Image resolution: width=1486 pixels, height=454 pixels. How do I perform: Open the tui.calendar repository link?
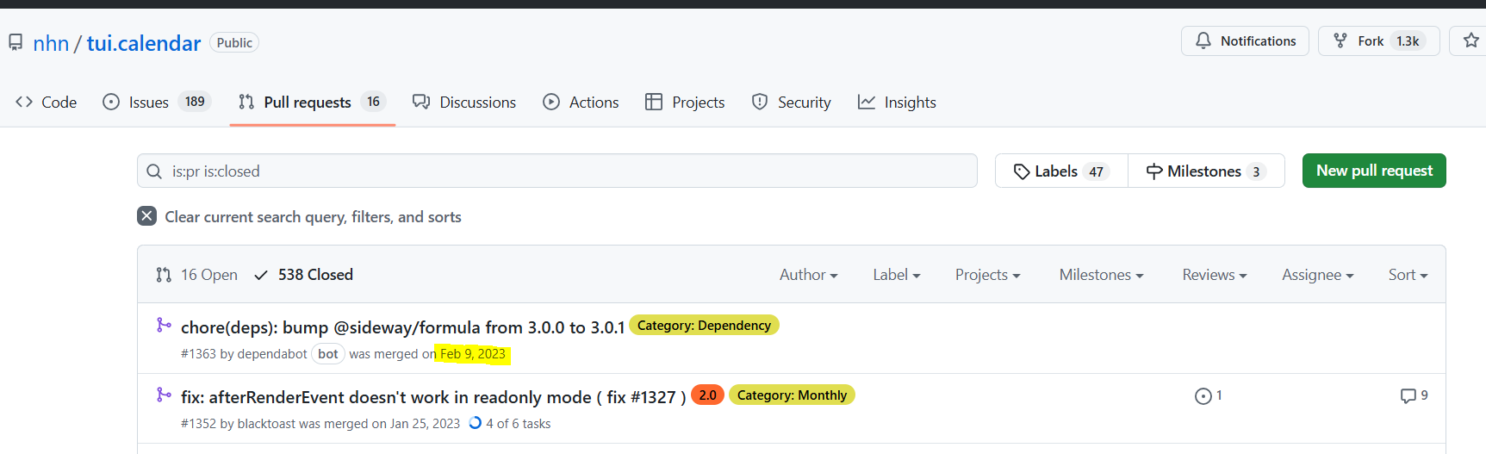pyautogui.click(x=144, y=43)
